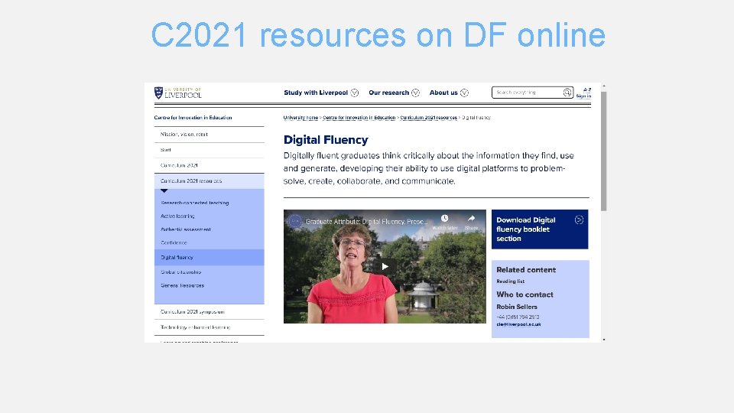The height and width of the screenshot is (413, 734).
Task: Open the A-Z link
Action: [587, 89]
